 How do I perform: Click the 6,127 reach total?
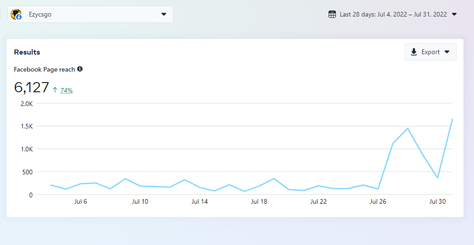pyautogui.click(x=32, y=87)
